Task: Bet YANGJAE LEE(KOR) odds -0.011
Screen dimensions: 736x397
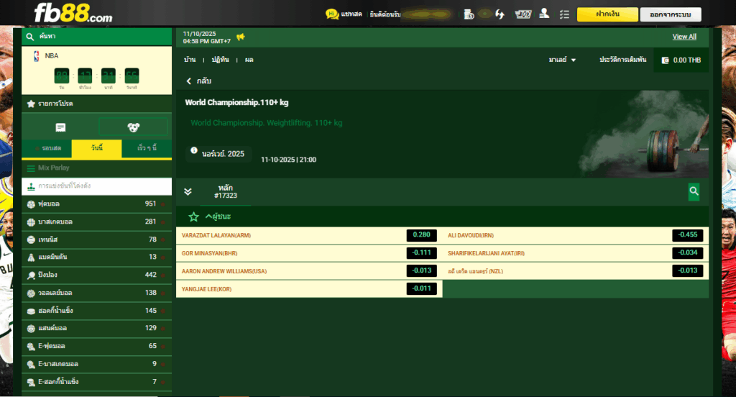Action: tap(421, 289)
